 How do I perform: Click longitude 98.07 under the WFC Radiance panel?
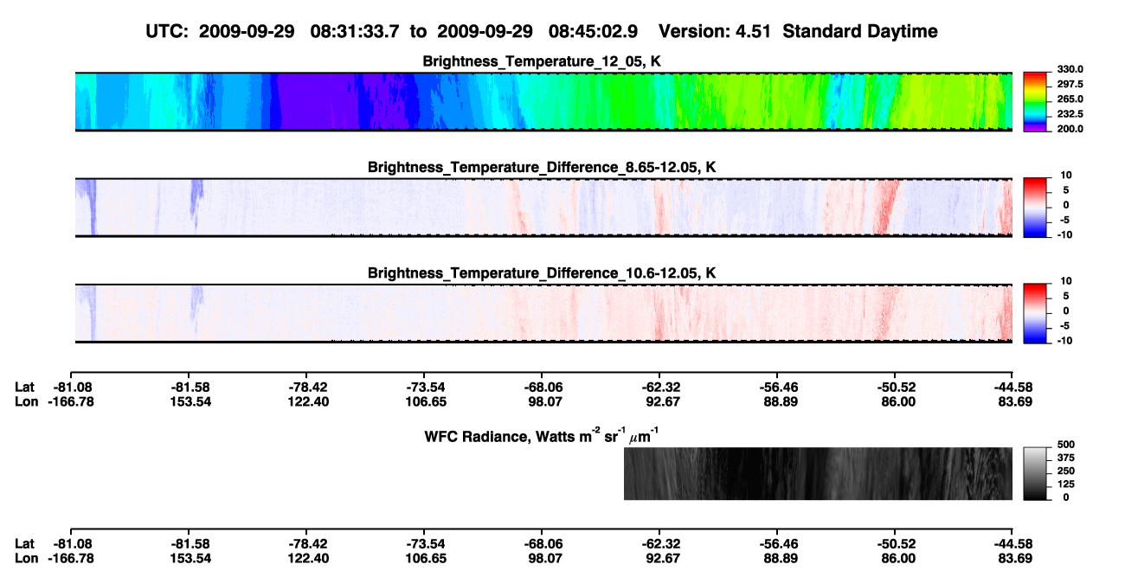tap(542, 558)
